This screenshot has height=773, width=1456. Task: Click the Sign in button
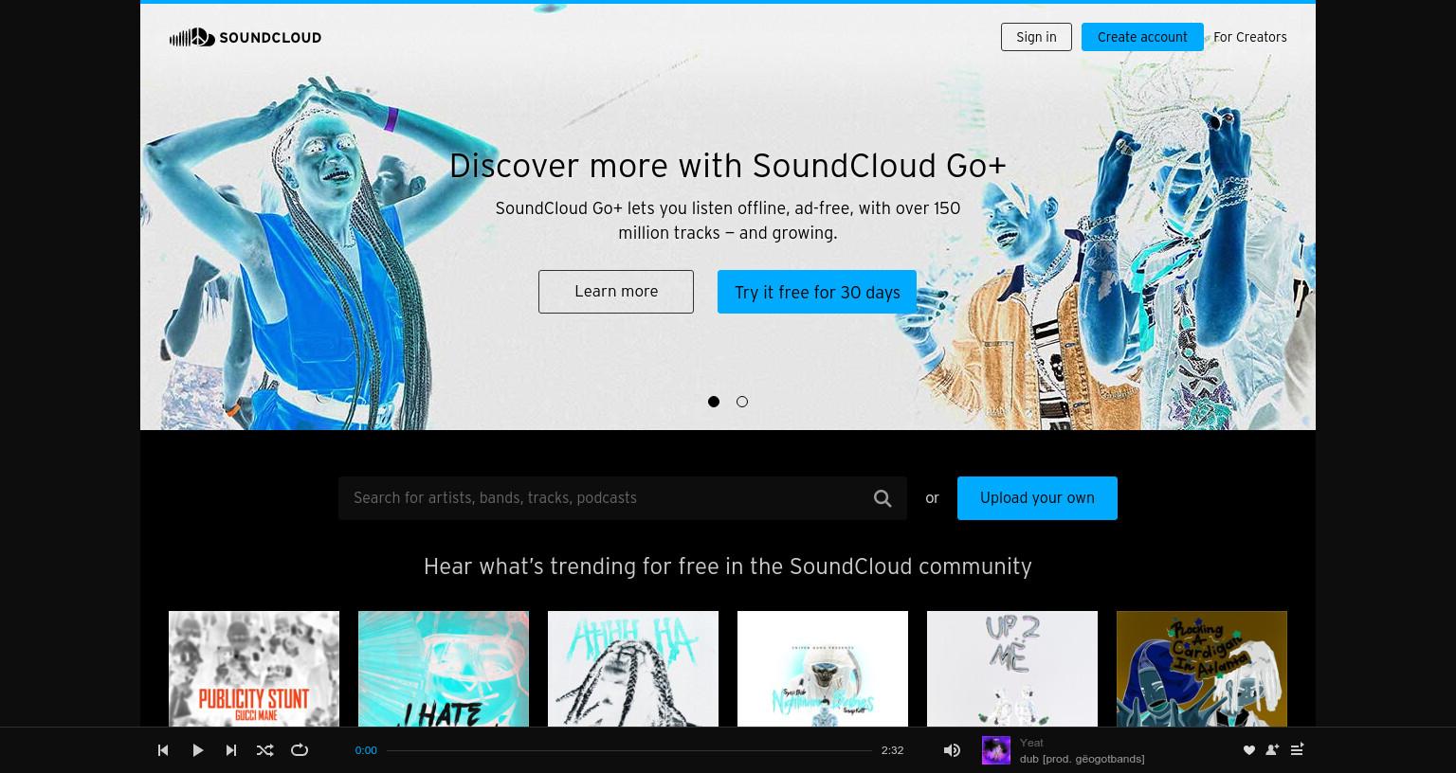(x=1036, y=37)
